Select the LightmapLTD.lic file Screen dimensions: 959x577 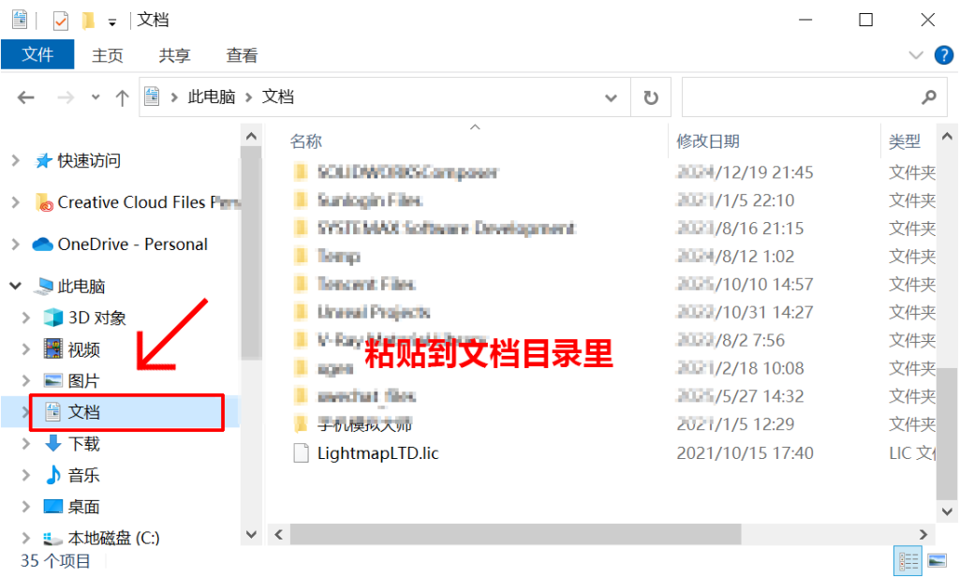pos(378,453)
